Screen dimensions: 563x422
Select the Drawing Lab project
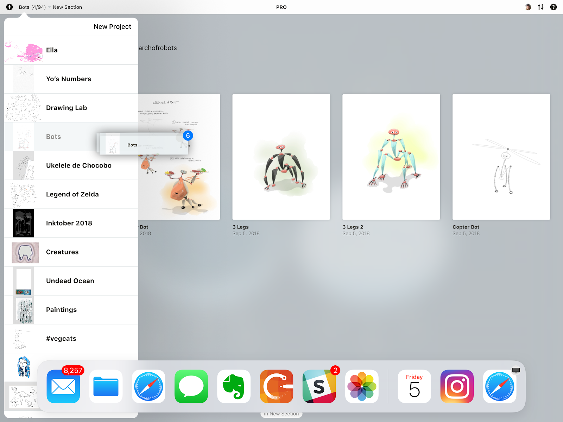pos(71,108)
